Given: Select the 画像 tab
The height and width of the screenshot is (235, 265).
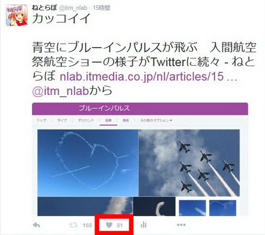Looking at the screenshot, I should pyautogui.click(x=108, y=120).
